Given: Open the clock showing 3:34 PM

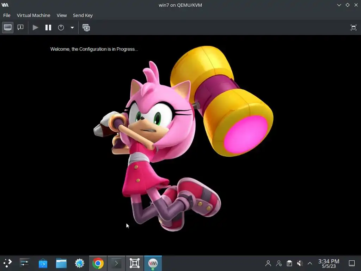Looking at the screenshot, I should click(x=329, y=263).
